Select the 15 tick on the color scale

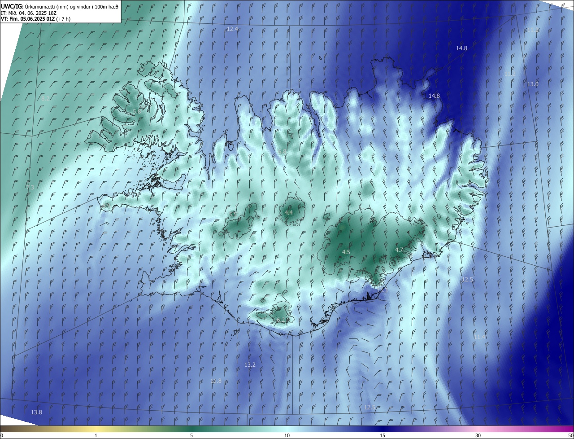click(x=383, y=435)
